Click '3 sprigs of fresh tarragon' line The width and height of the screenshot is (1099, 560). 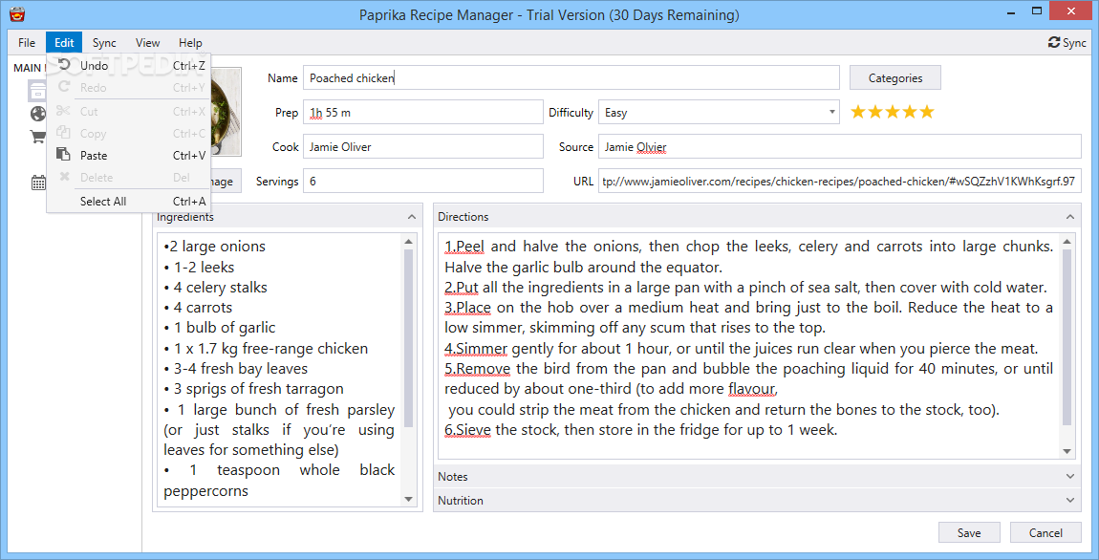pos(254,389)
